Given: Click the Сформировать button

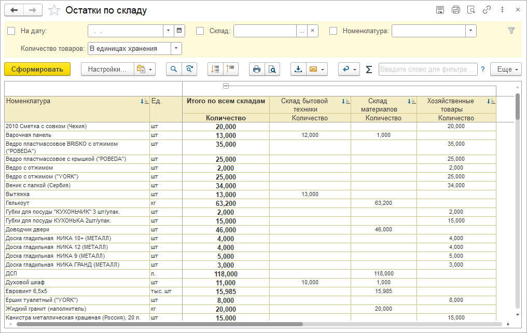Looking at the screenshot, I should 37,70.
